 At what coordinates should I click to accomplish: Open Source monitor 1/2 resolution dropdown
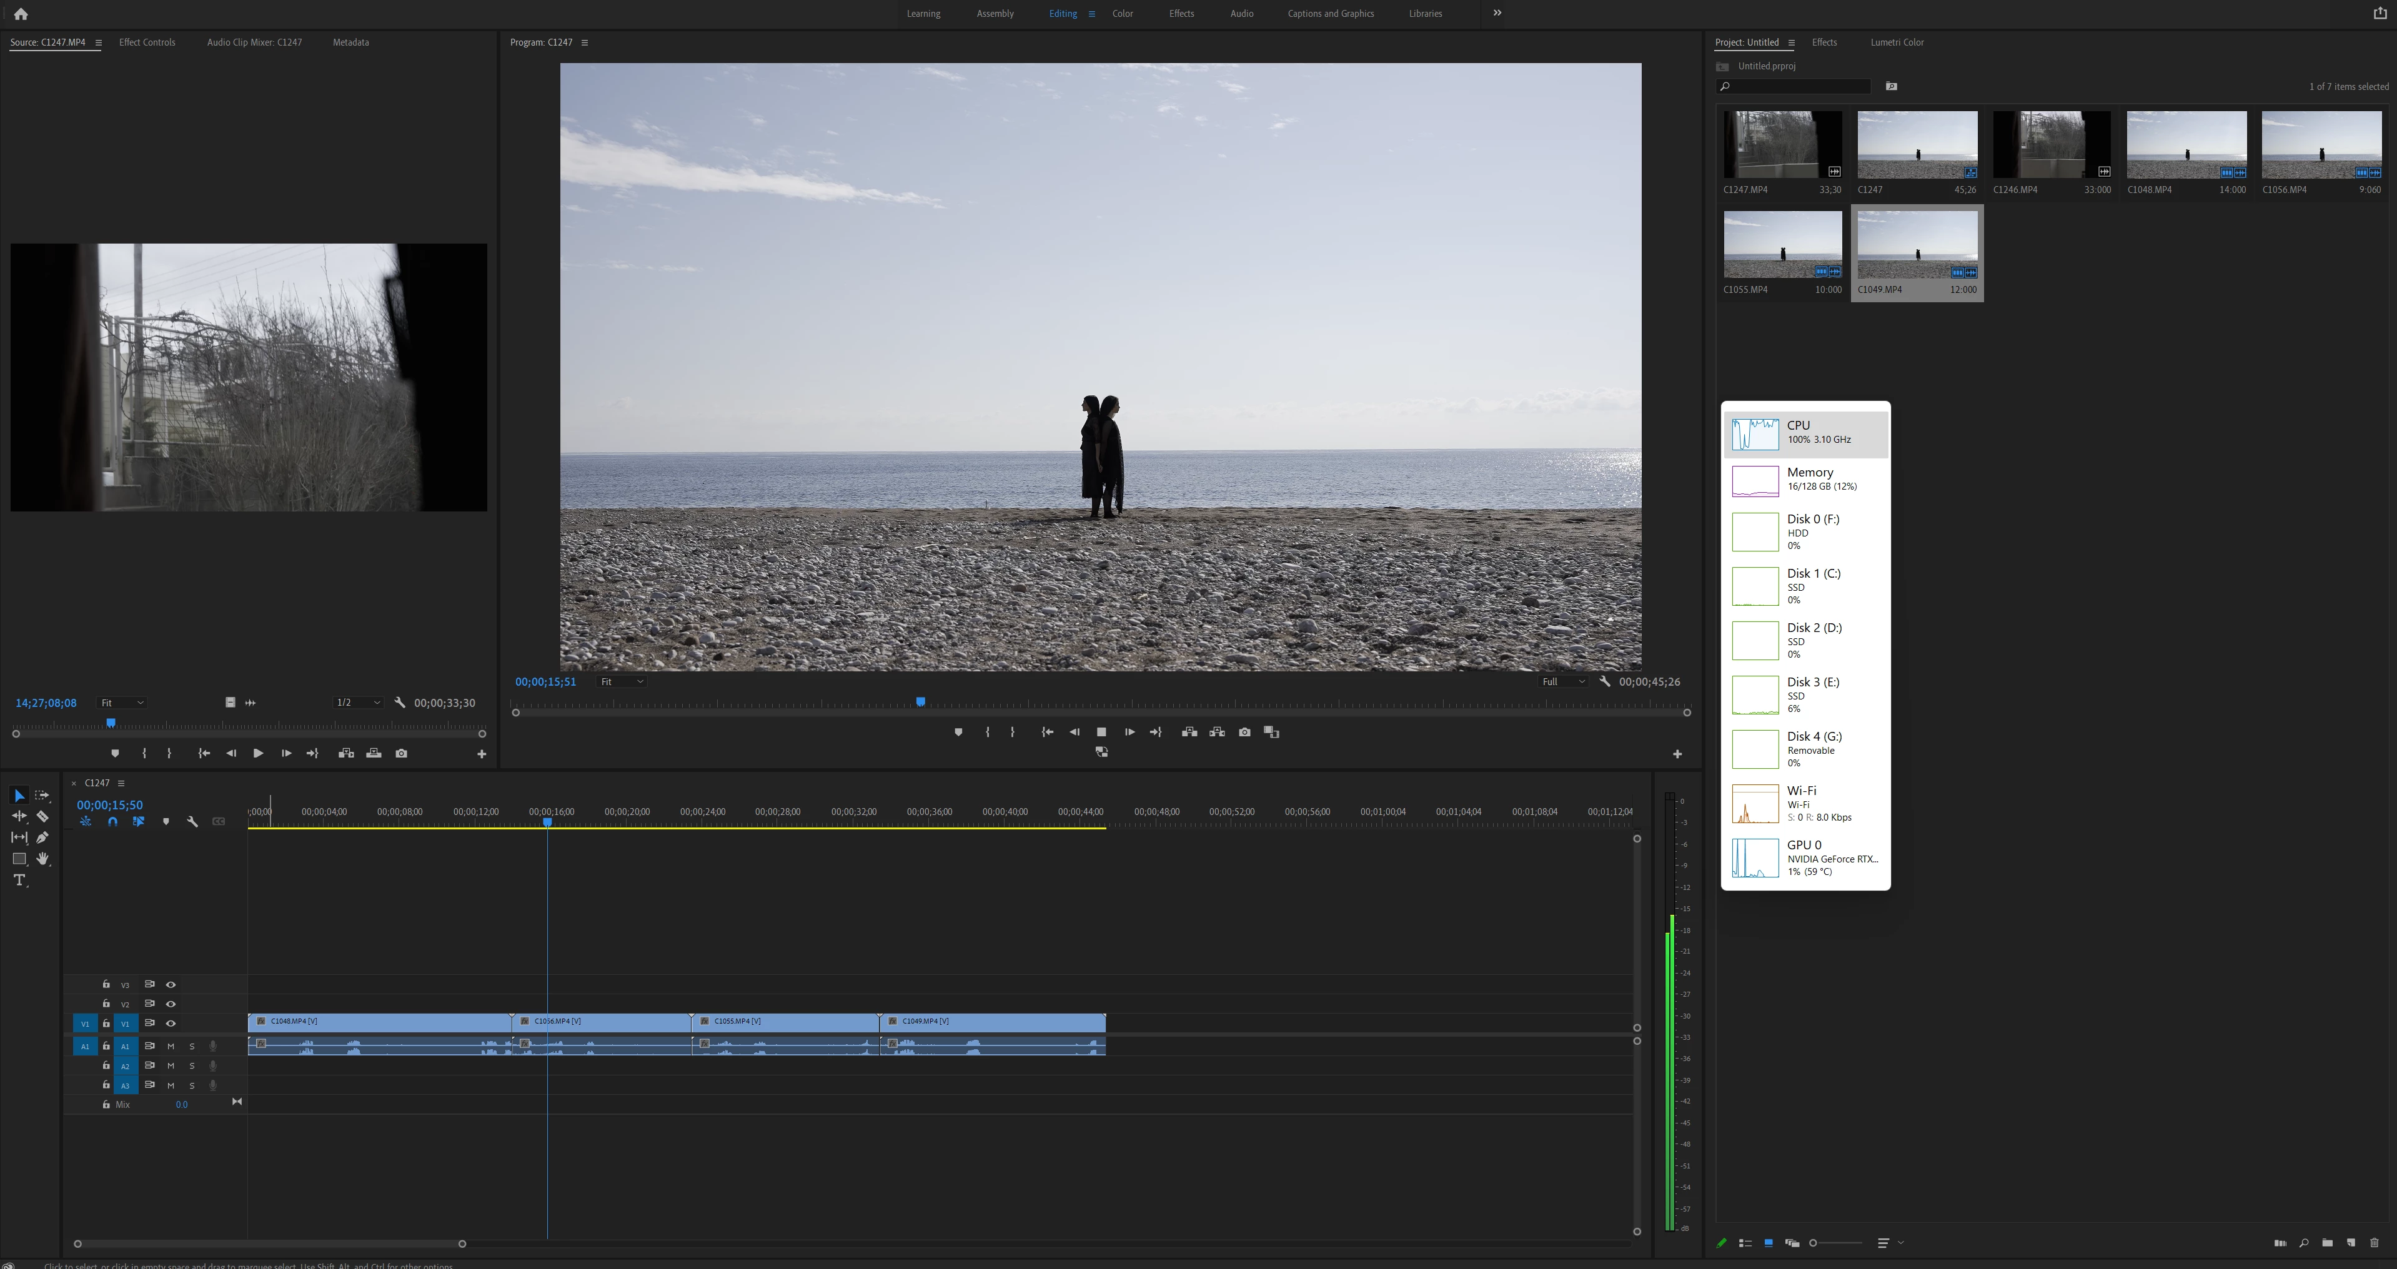[357, 703]
